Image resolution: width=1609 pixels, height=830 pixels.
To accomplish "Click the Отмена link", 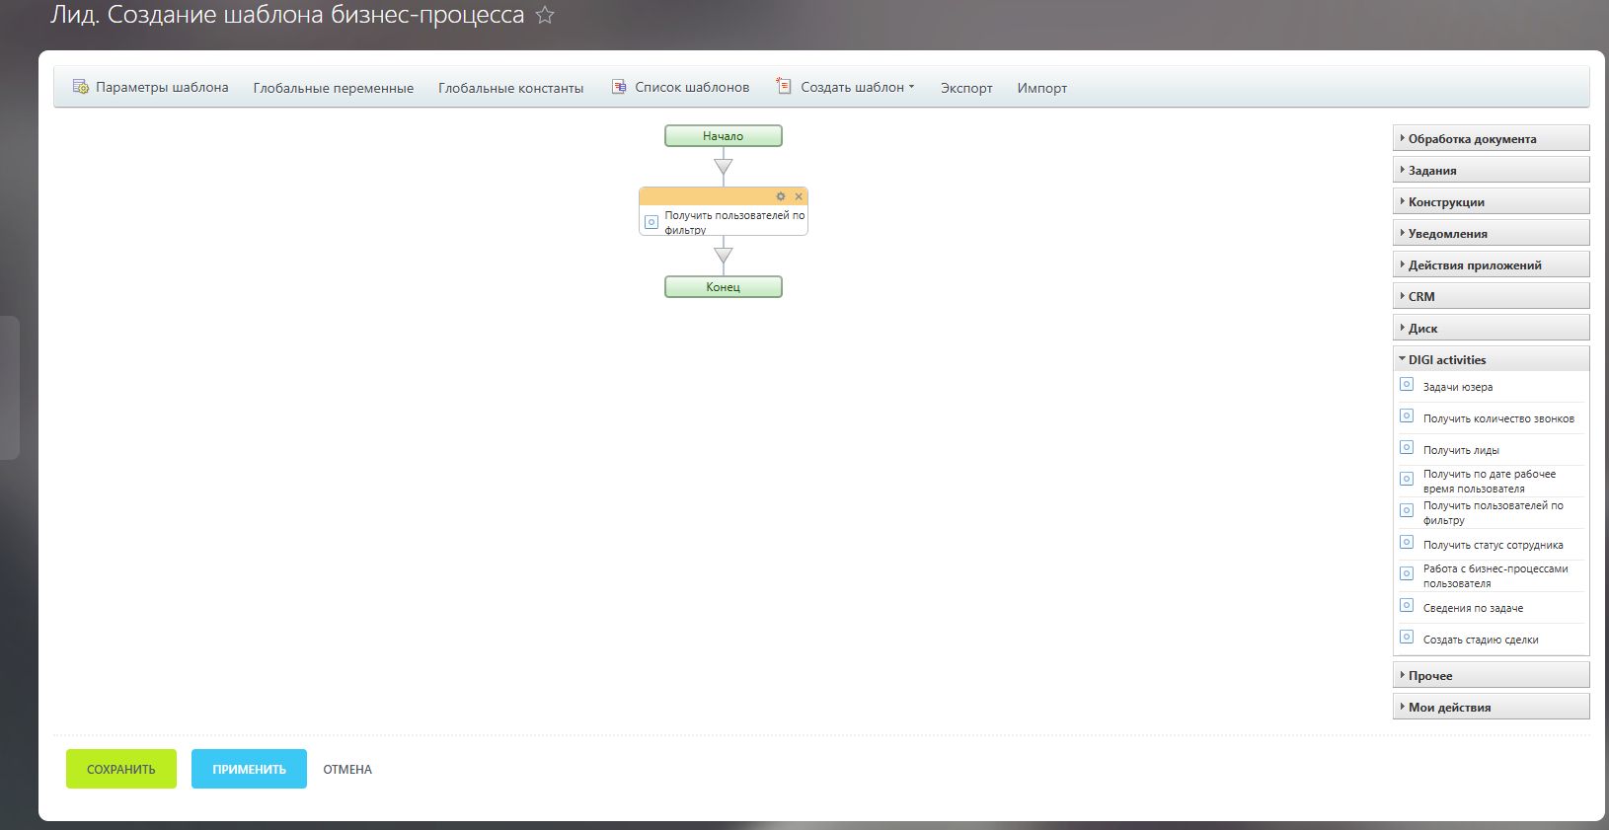I will (x=347, y=770).
